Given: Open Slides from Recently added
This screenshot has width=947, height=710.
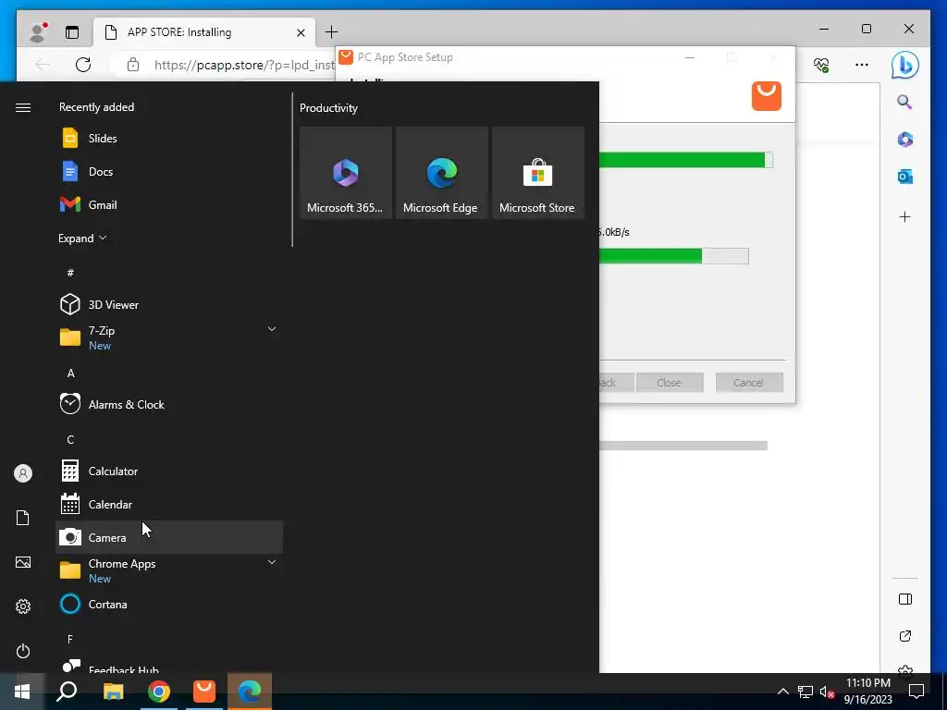Looking at the screenshot, I should coord(169,139).
